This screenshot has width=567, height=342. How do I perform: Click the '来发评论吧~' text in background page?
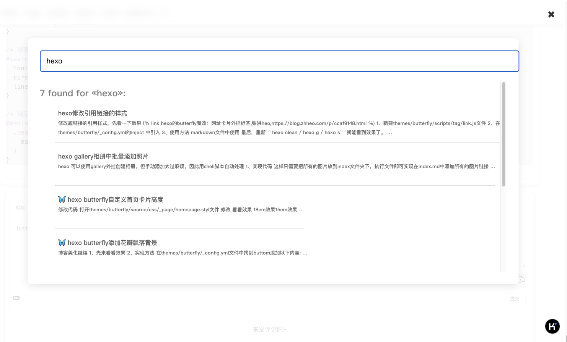click(x=269, y=329)
